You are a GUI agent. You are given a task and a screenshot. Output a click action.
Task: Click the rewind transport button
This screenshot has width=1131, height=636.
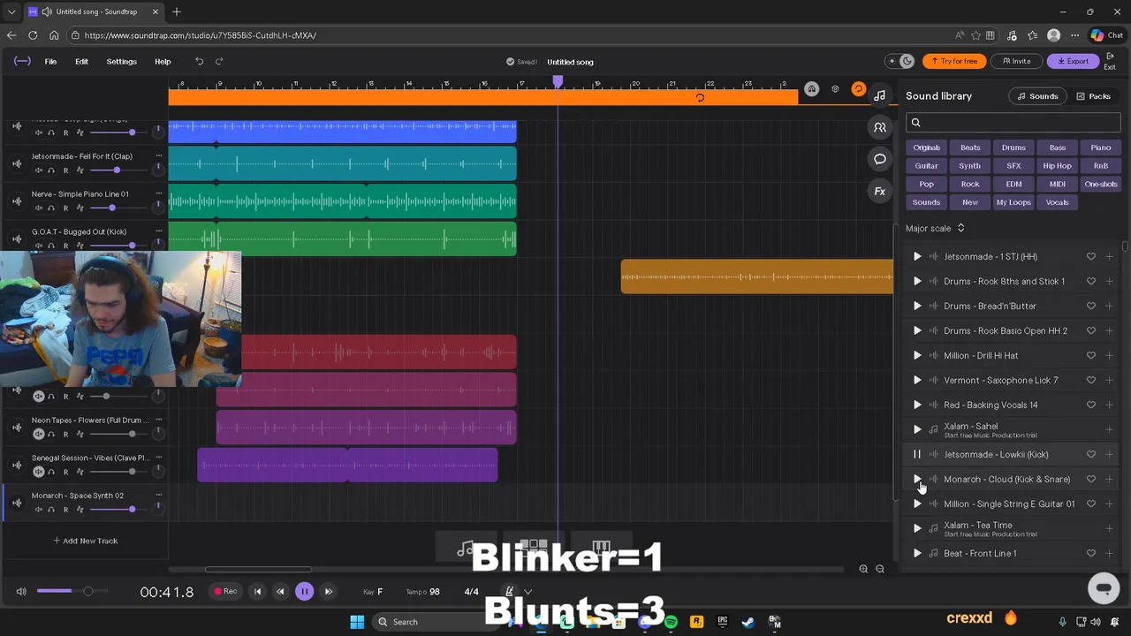click(x=280, y=591)
